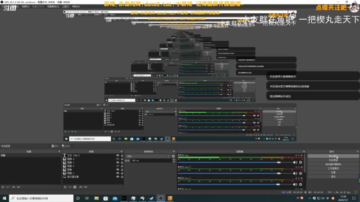This screenshot has height=202, width=360.
Task: Toggle visibility of 图像 3 source
Action: pyautogui.click(x=118, y=162)
